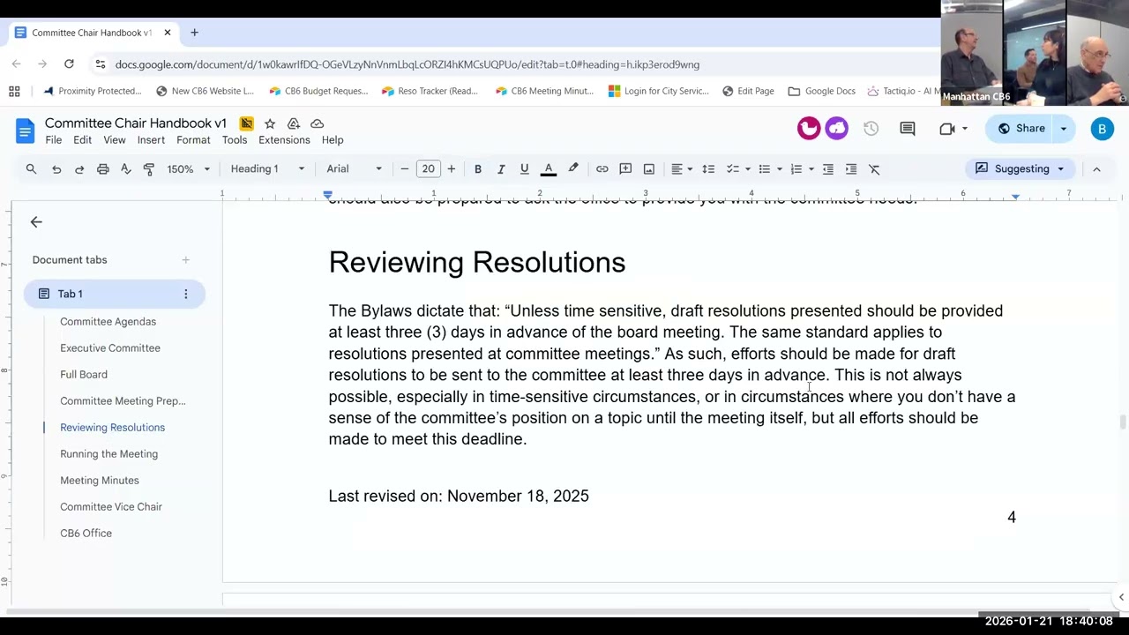Jump to Running the Meeting heading

pos(108,454)
